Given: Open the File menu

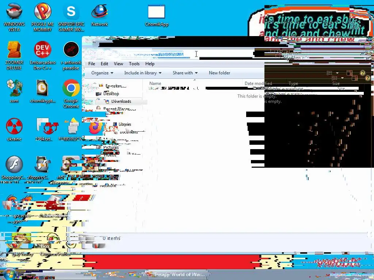Looking at the screenshot, I should pos(92,64).
